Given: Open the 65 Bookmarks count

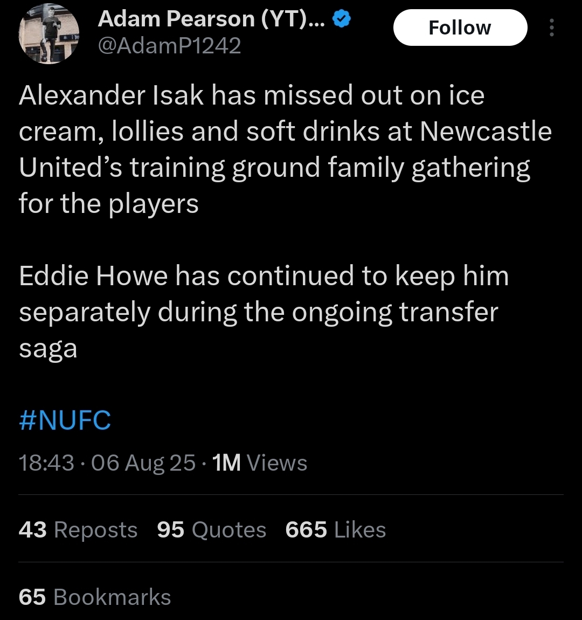Looking at the screenshot, I should [95, 597].
